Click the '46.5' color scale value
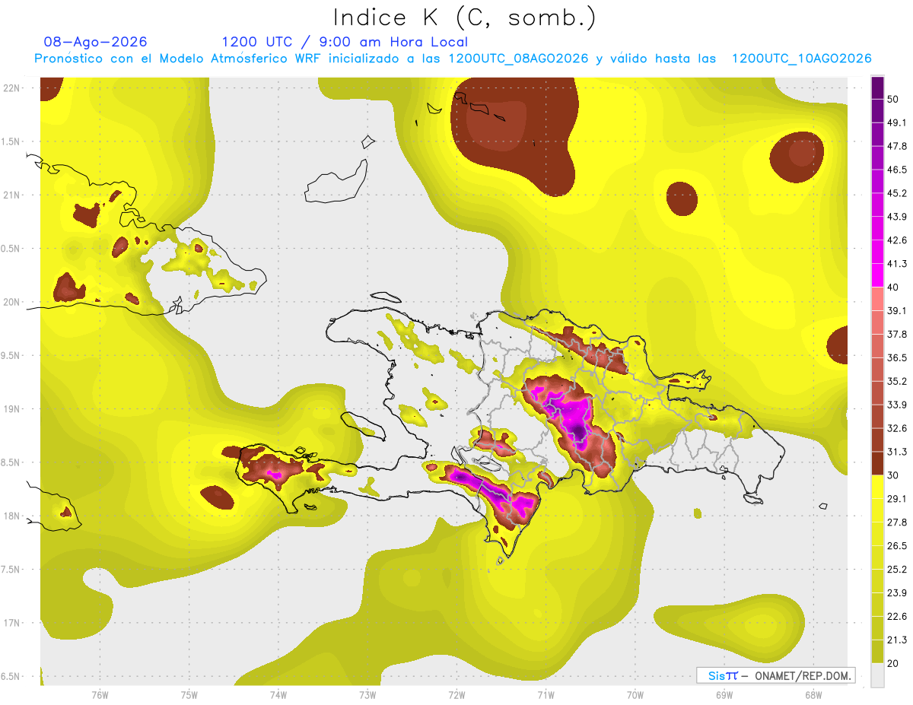913x705 pixels. click(897, 170)
